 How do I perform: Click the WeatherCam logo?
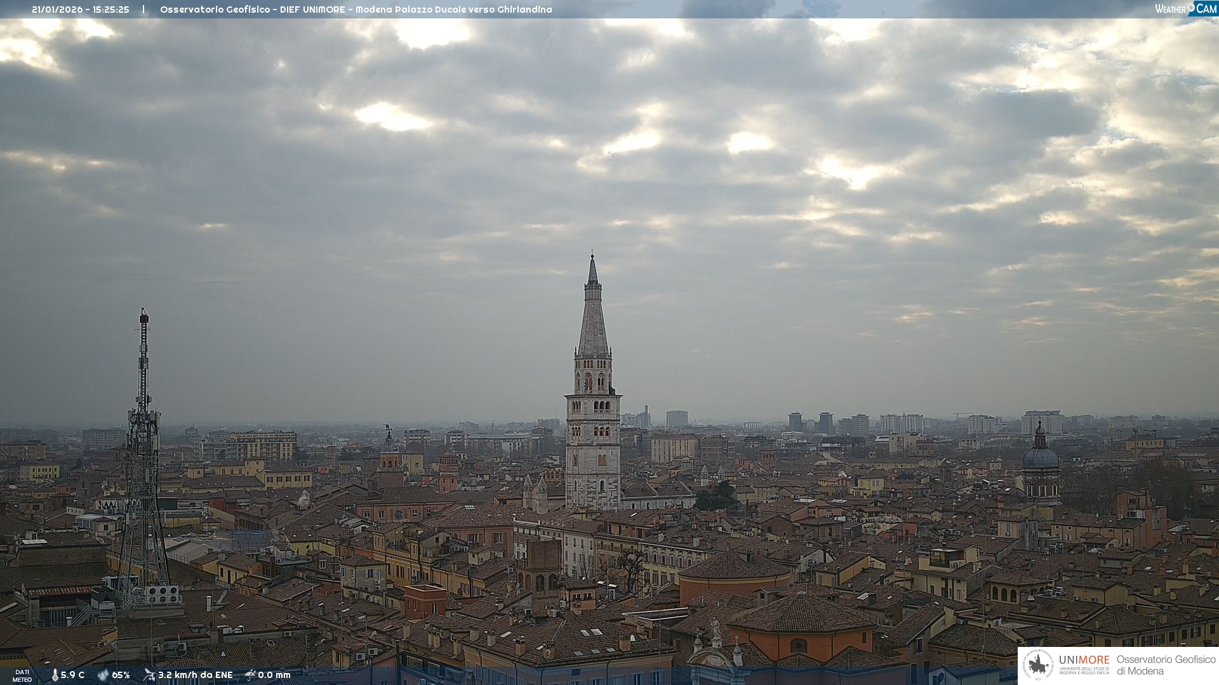tap(1185, 9)
